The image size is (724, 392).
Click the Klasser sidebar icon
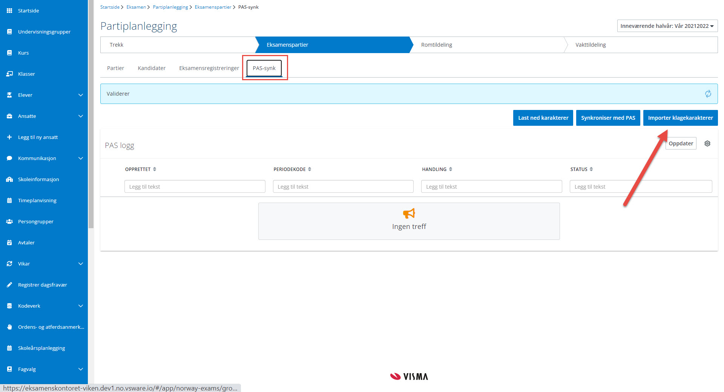9,74
